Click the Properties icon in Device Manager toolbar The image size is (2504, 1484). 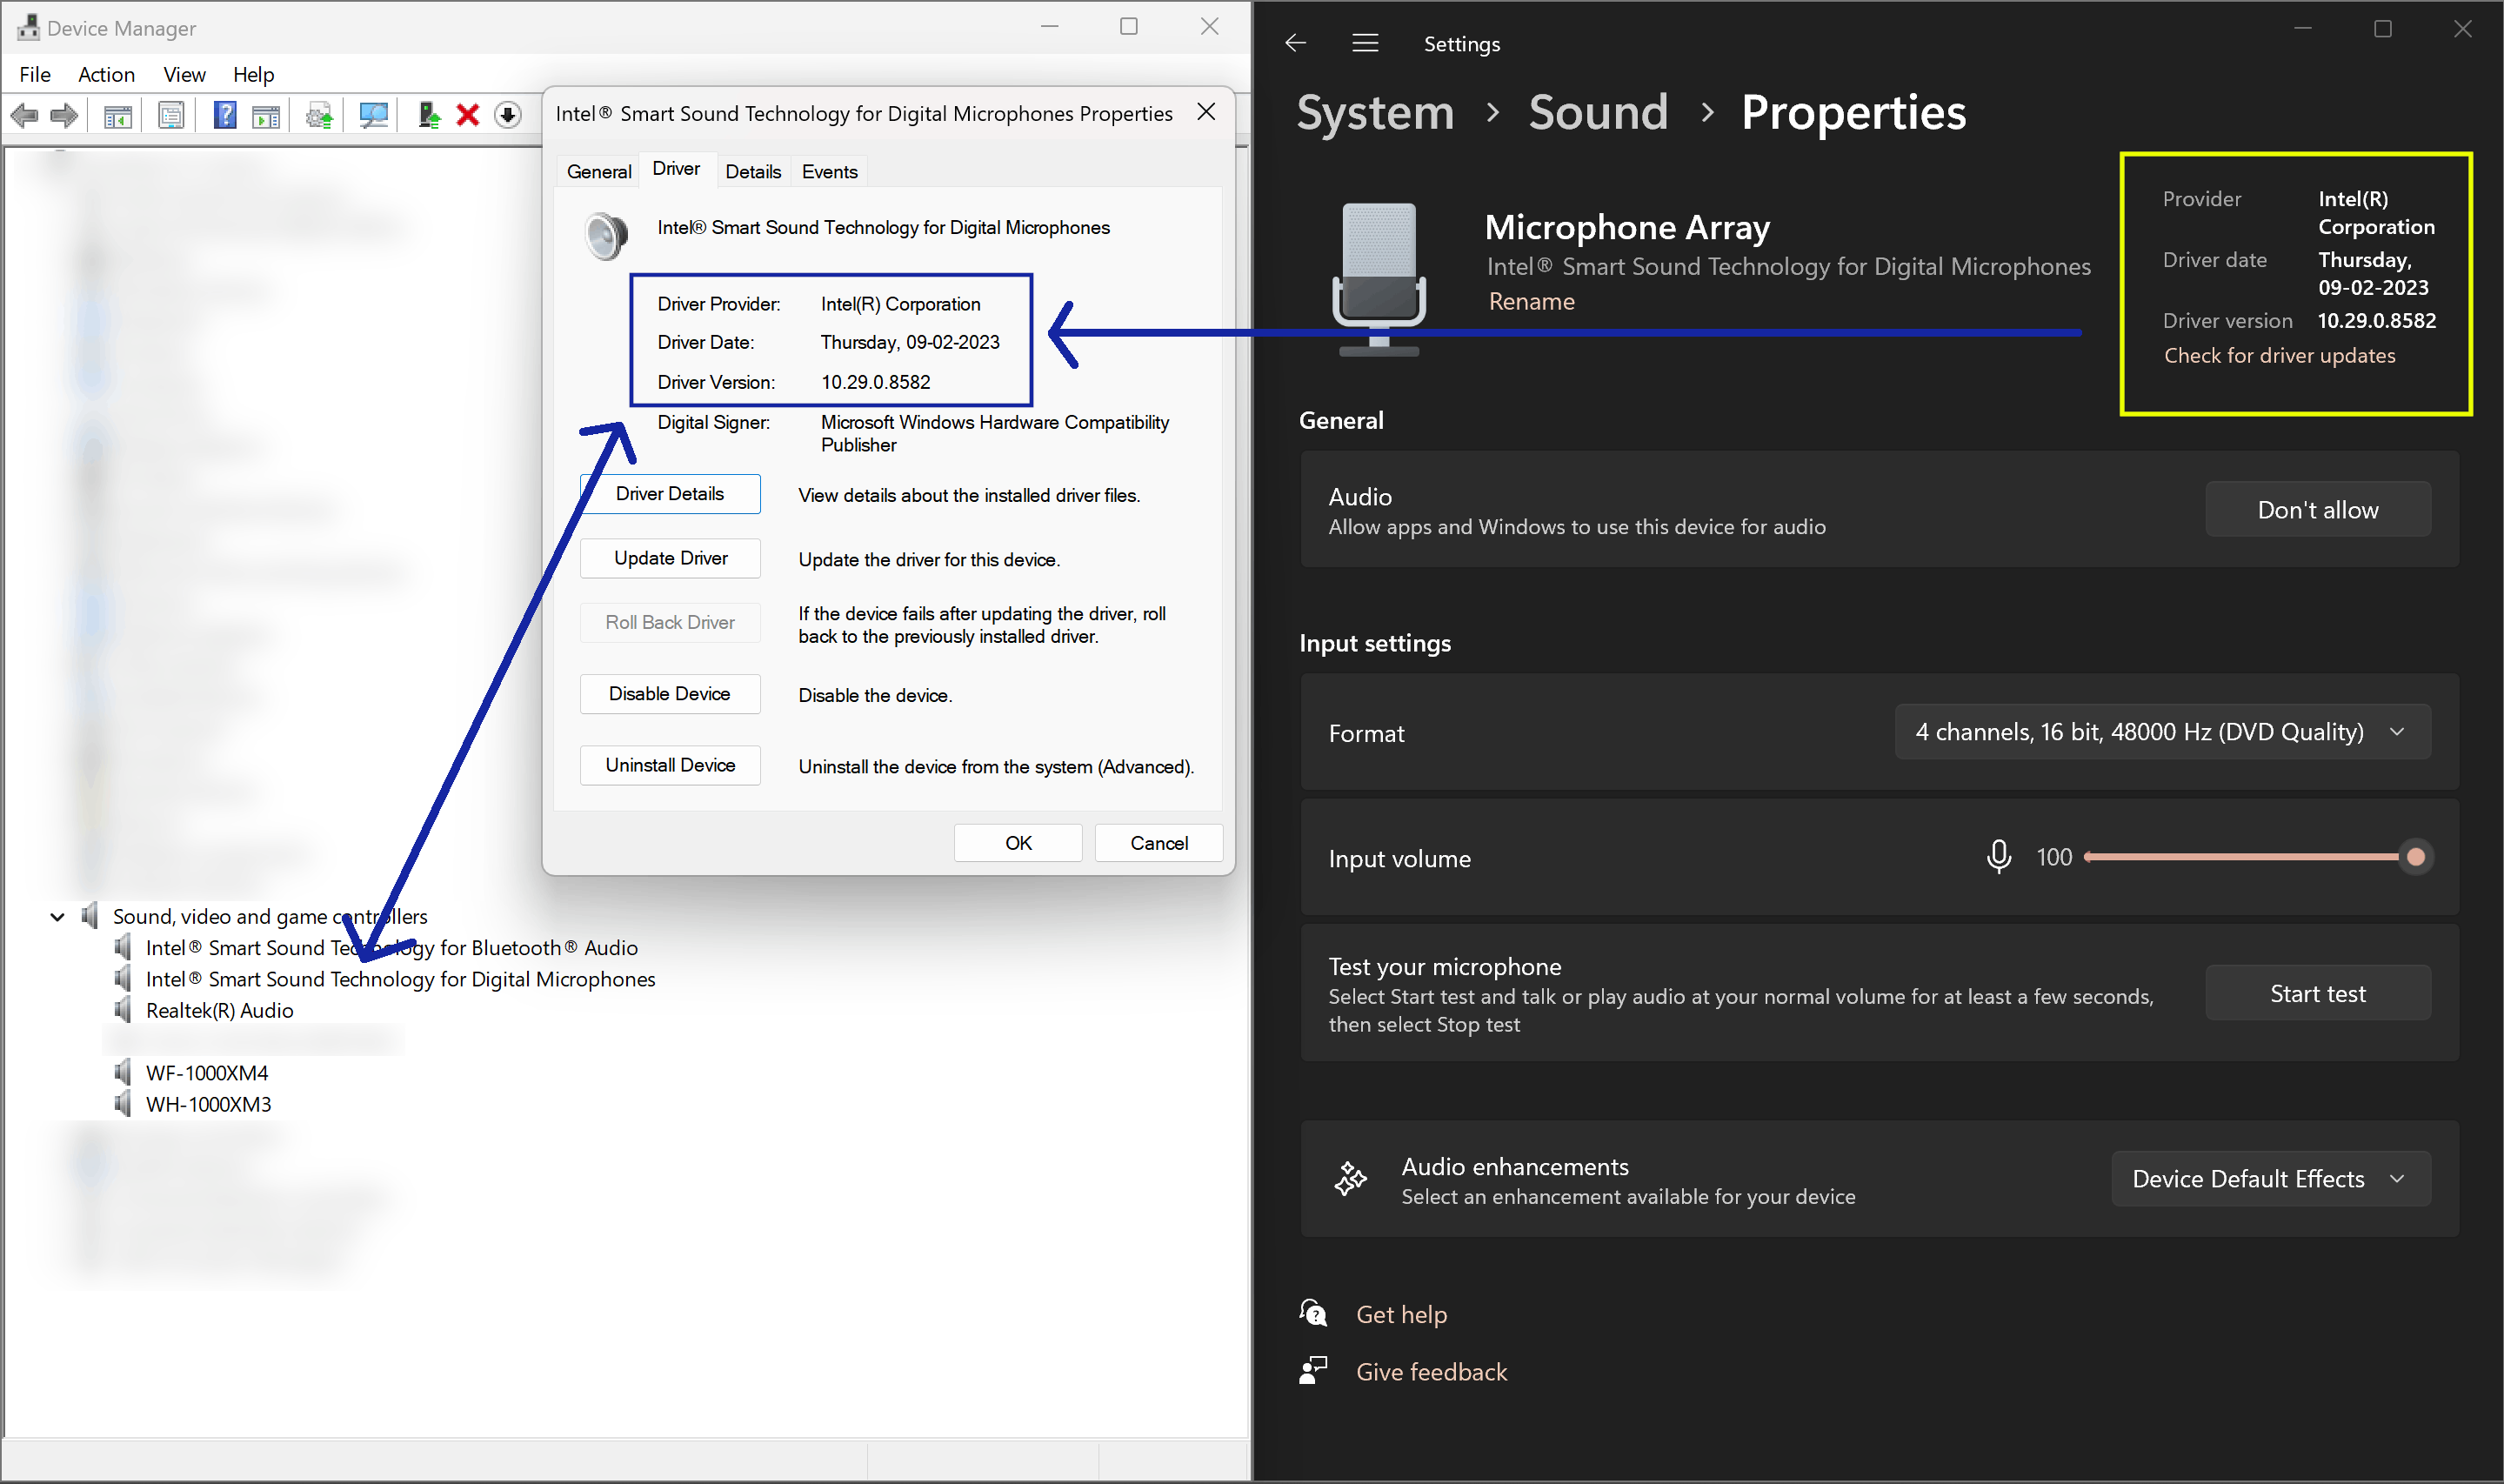pos(171,114)
